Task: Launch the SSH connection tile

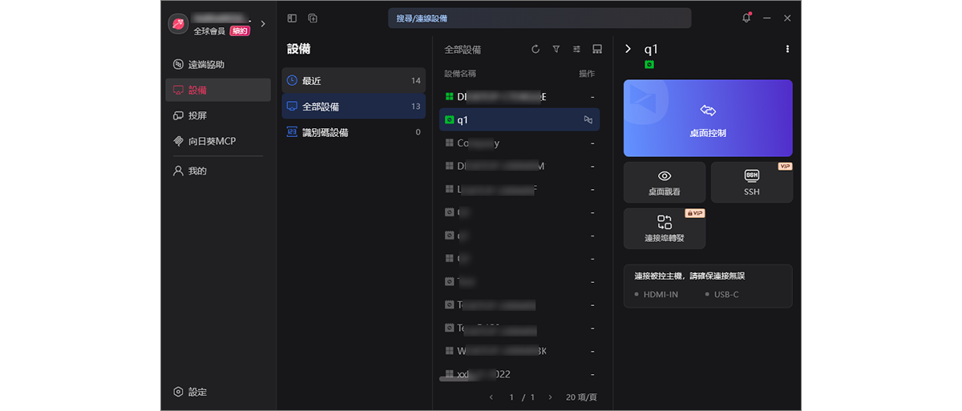Action: click(x=752, y=183)
